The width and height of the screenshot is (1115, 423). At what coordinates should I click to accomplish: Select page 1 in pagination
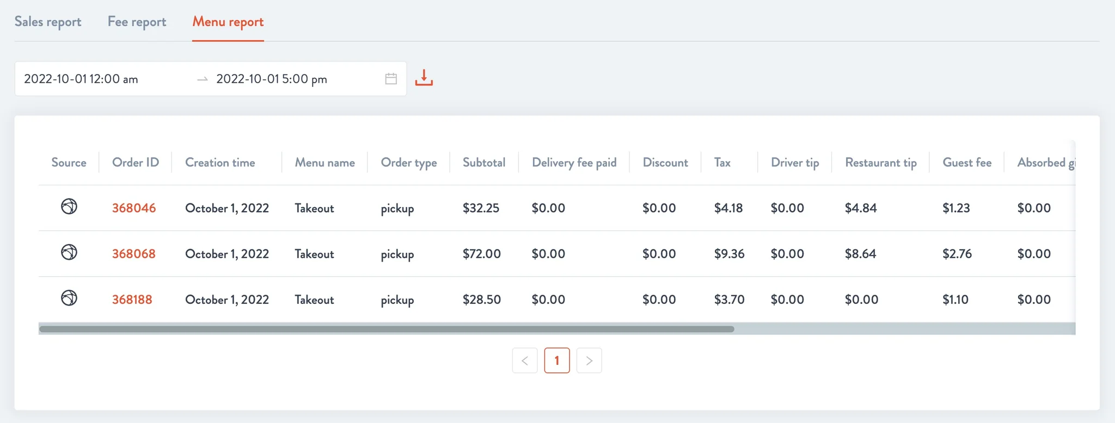click(x=557, y=360)
